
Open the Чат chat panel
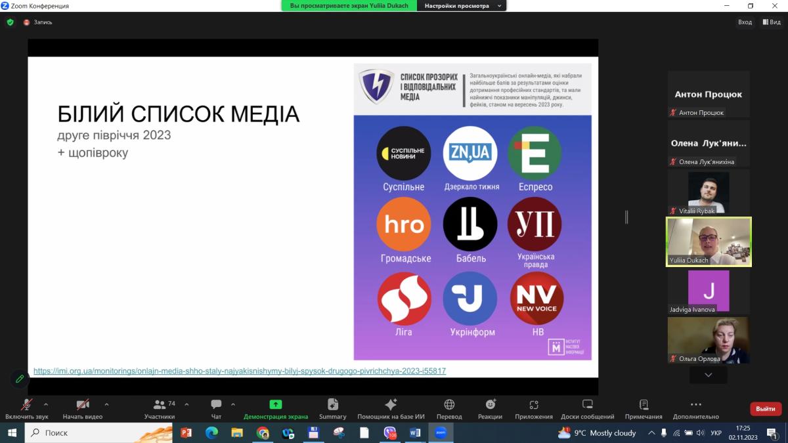[216, 405]
